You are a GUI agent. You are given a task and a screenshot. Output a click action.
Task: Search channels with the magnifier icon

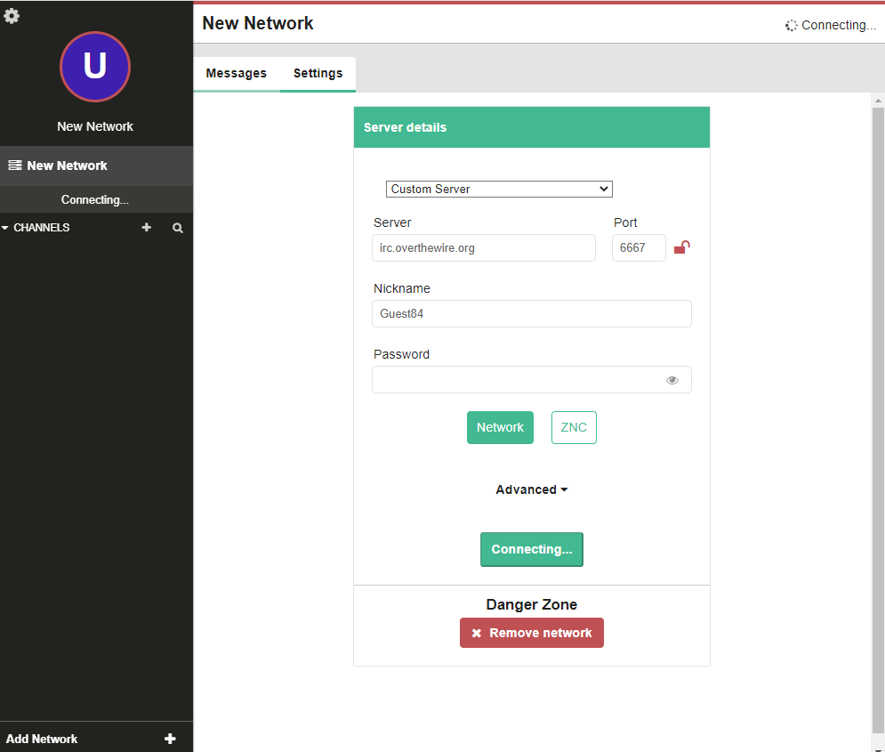point(177,228)
